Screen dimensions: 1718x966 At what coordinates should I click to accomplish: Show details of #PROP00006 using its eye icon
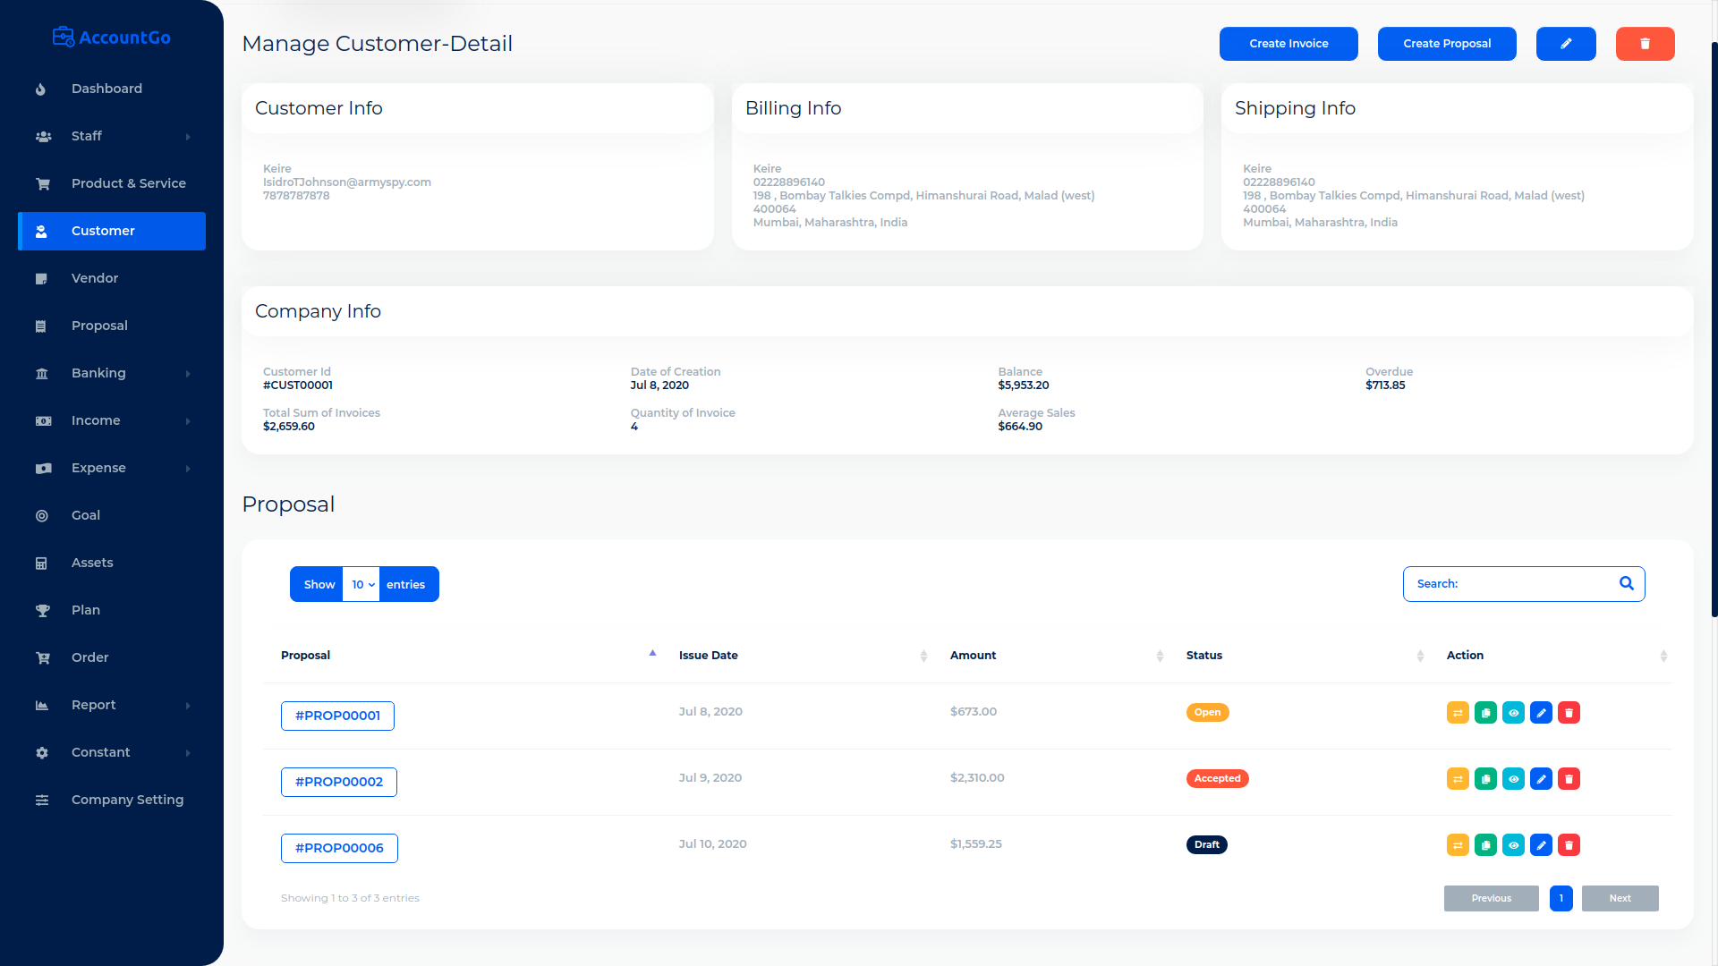click(1513, 844)
